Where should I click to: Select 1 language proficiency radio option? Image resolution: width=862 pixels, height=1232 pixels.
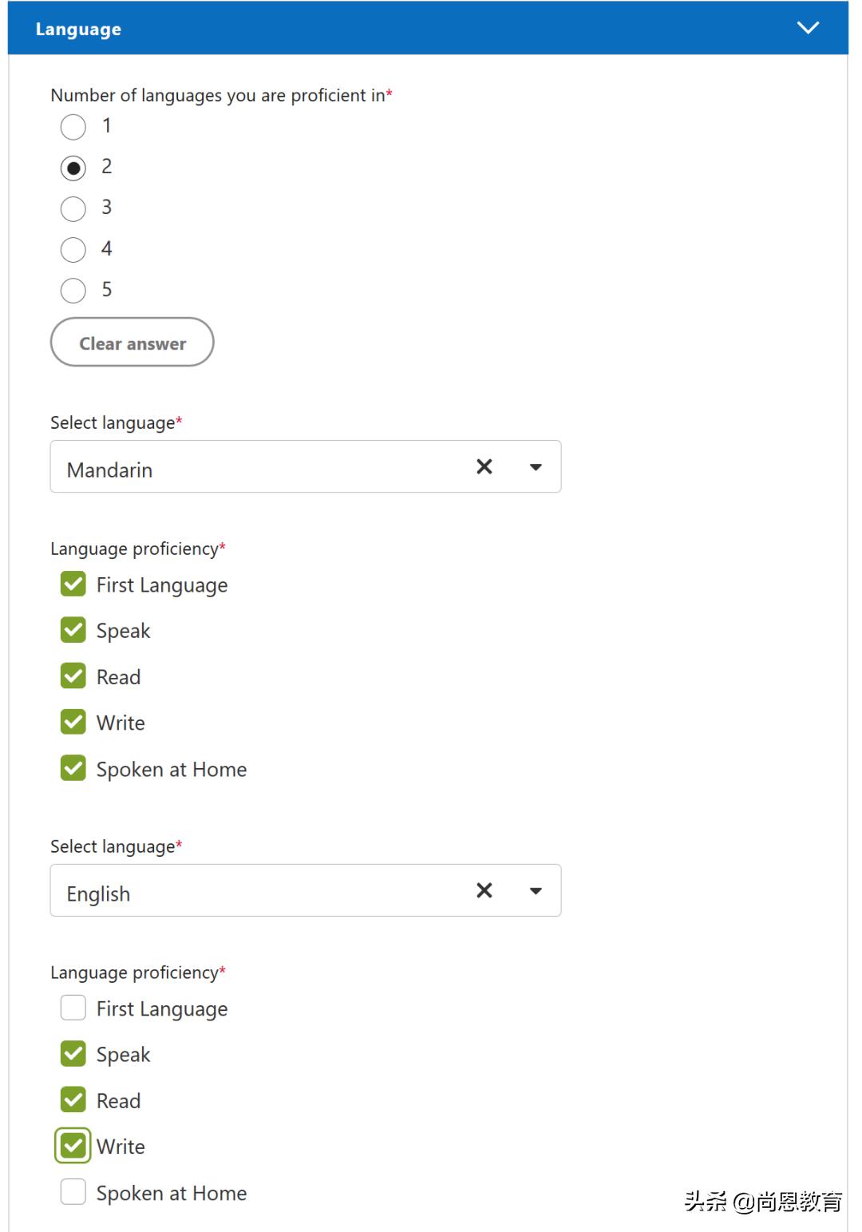pyautogui.click(x=73, y=127)
